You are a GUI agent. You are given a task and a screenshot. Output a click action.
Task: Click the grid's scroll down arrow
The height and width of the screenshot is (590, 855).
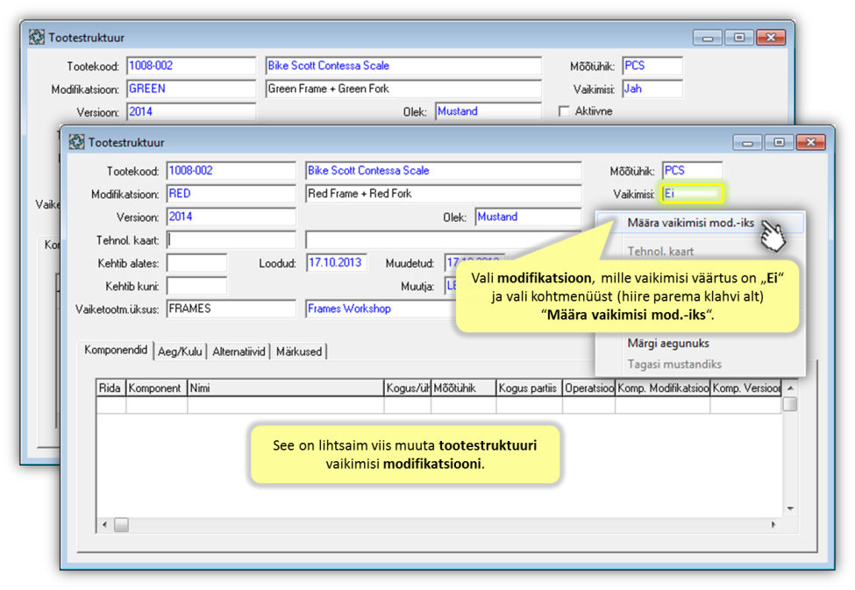pyautogui.click(x=790, y=508)
